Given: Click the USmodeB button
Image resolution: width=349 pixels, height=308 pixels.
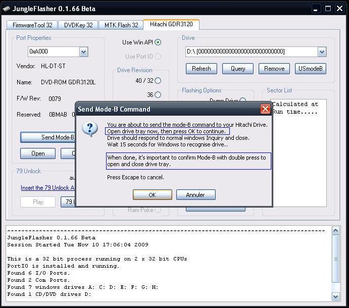Looking at the screenshot, I should [311, 69].
